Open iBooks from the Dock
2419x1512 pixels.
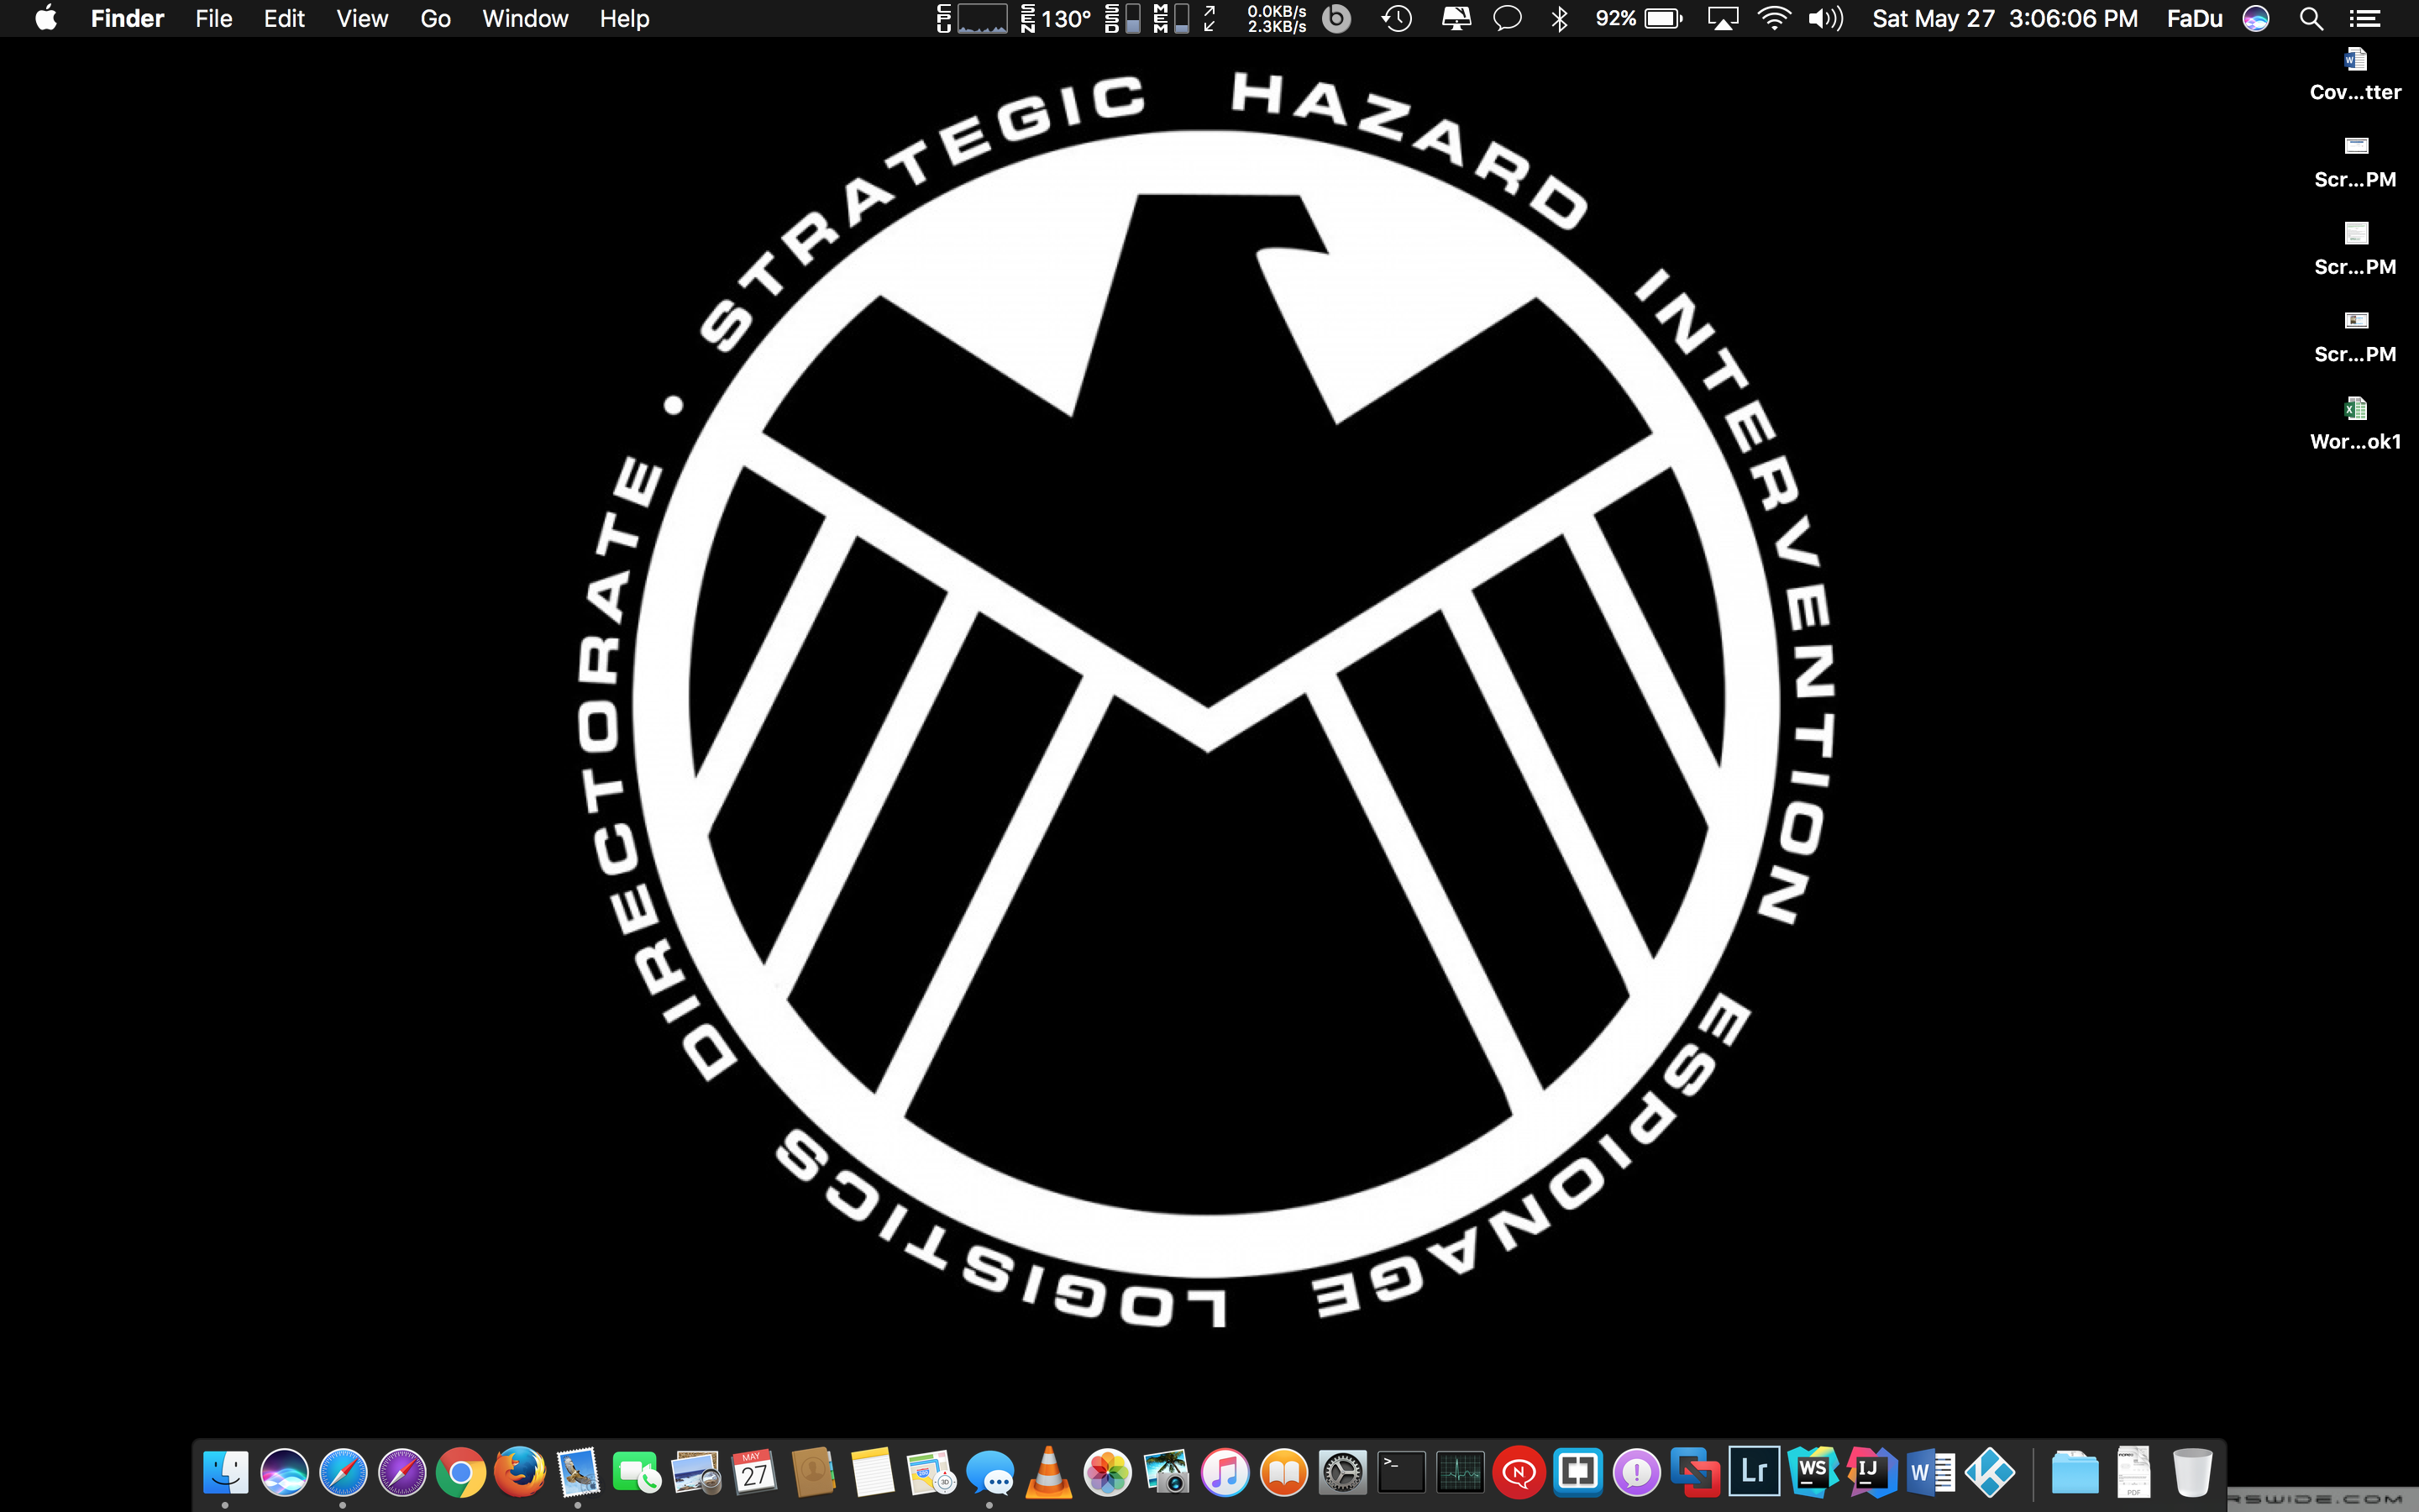(x=1283, y=1472)
